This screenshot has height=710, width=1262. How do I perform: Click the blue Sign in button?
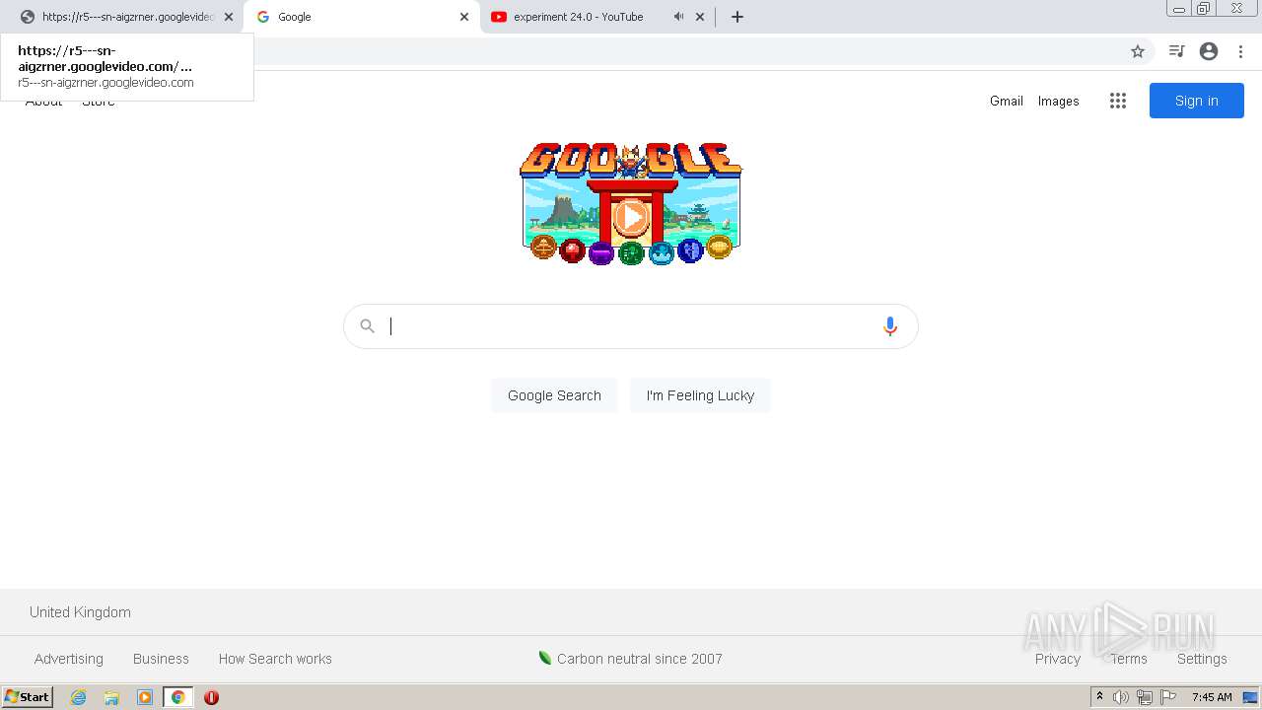click(1197, 101)
